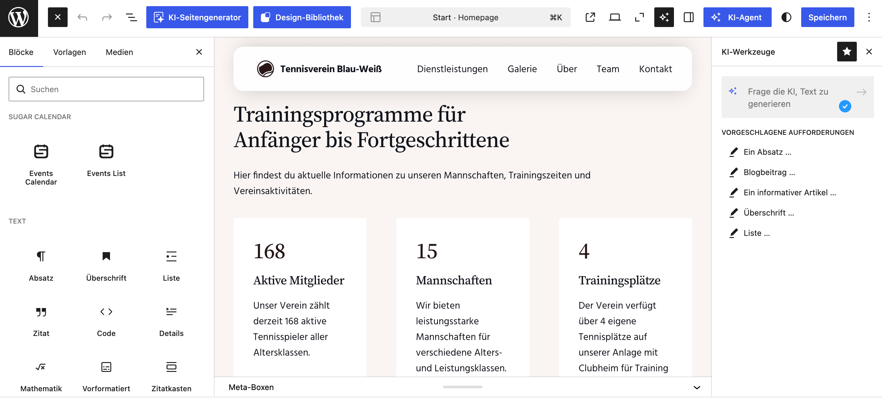The image size is (882, 398).
Task: Launch the KI-Seitengenerator
Action: coord(197,17)
